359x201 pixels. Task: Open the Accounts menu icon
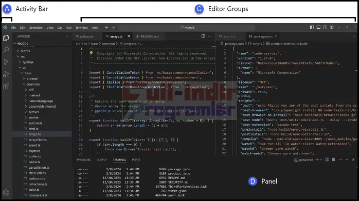point(6,192)
